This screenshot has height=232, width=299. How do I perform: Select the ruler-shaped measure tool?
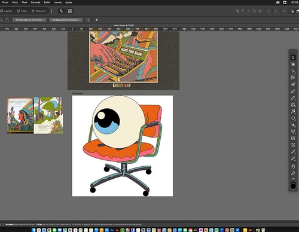pyautogui.click(x=293, y=152)
